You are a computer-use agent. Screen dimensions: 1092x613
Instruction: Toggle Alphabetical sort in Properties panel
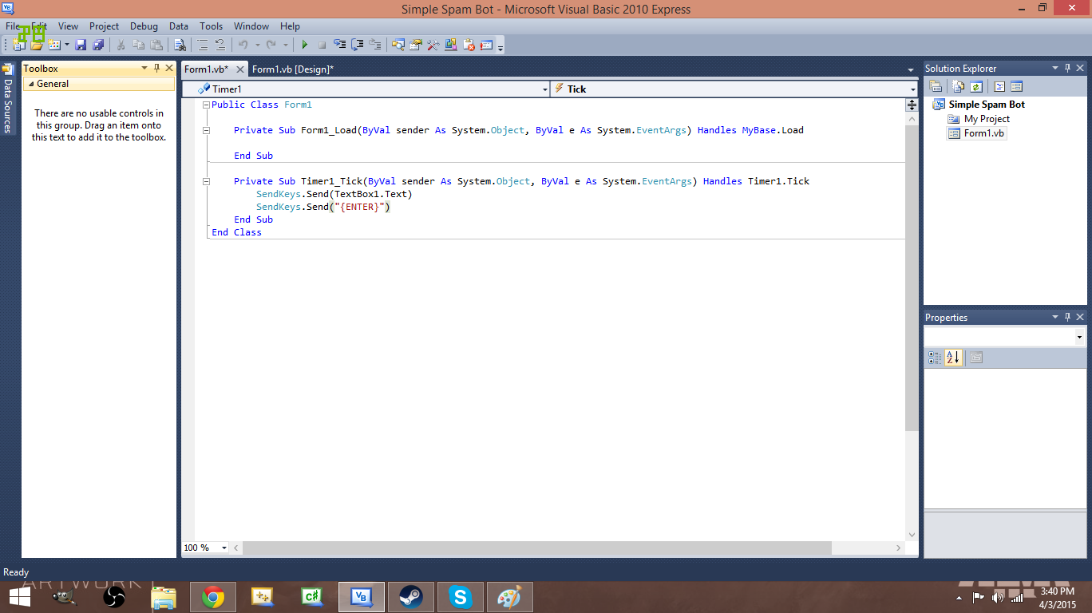point(953,358)
